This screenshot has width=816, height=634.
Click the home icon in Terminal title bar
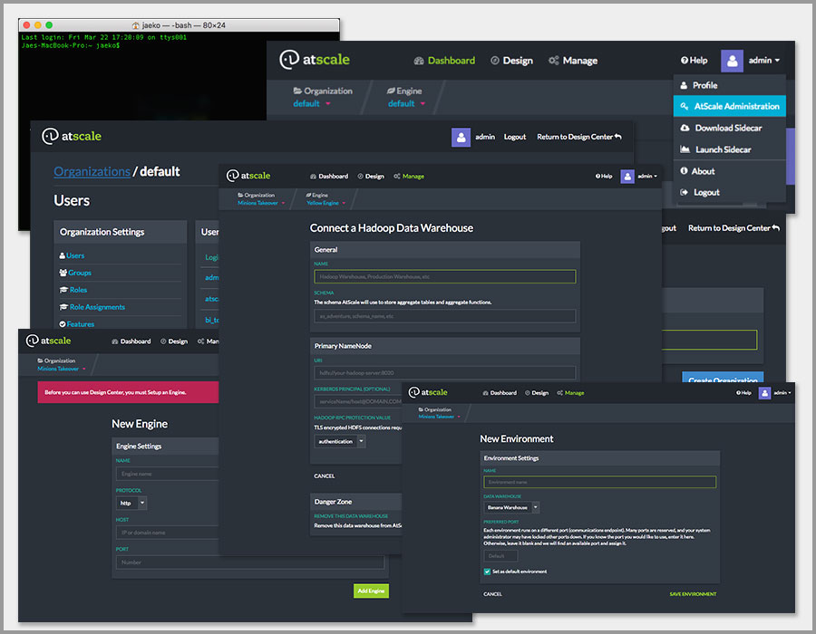136,25
